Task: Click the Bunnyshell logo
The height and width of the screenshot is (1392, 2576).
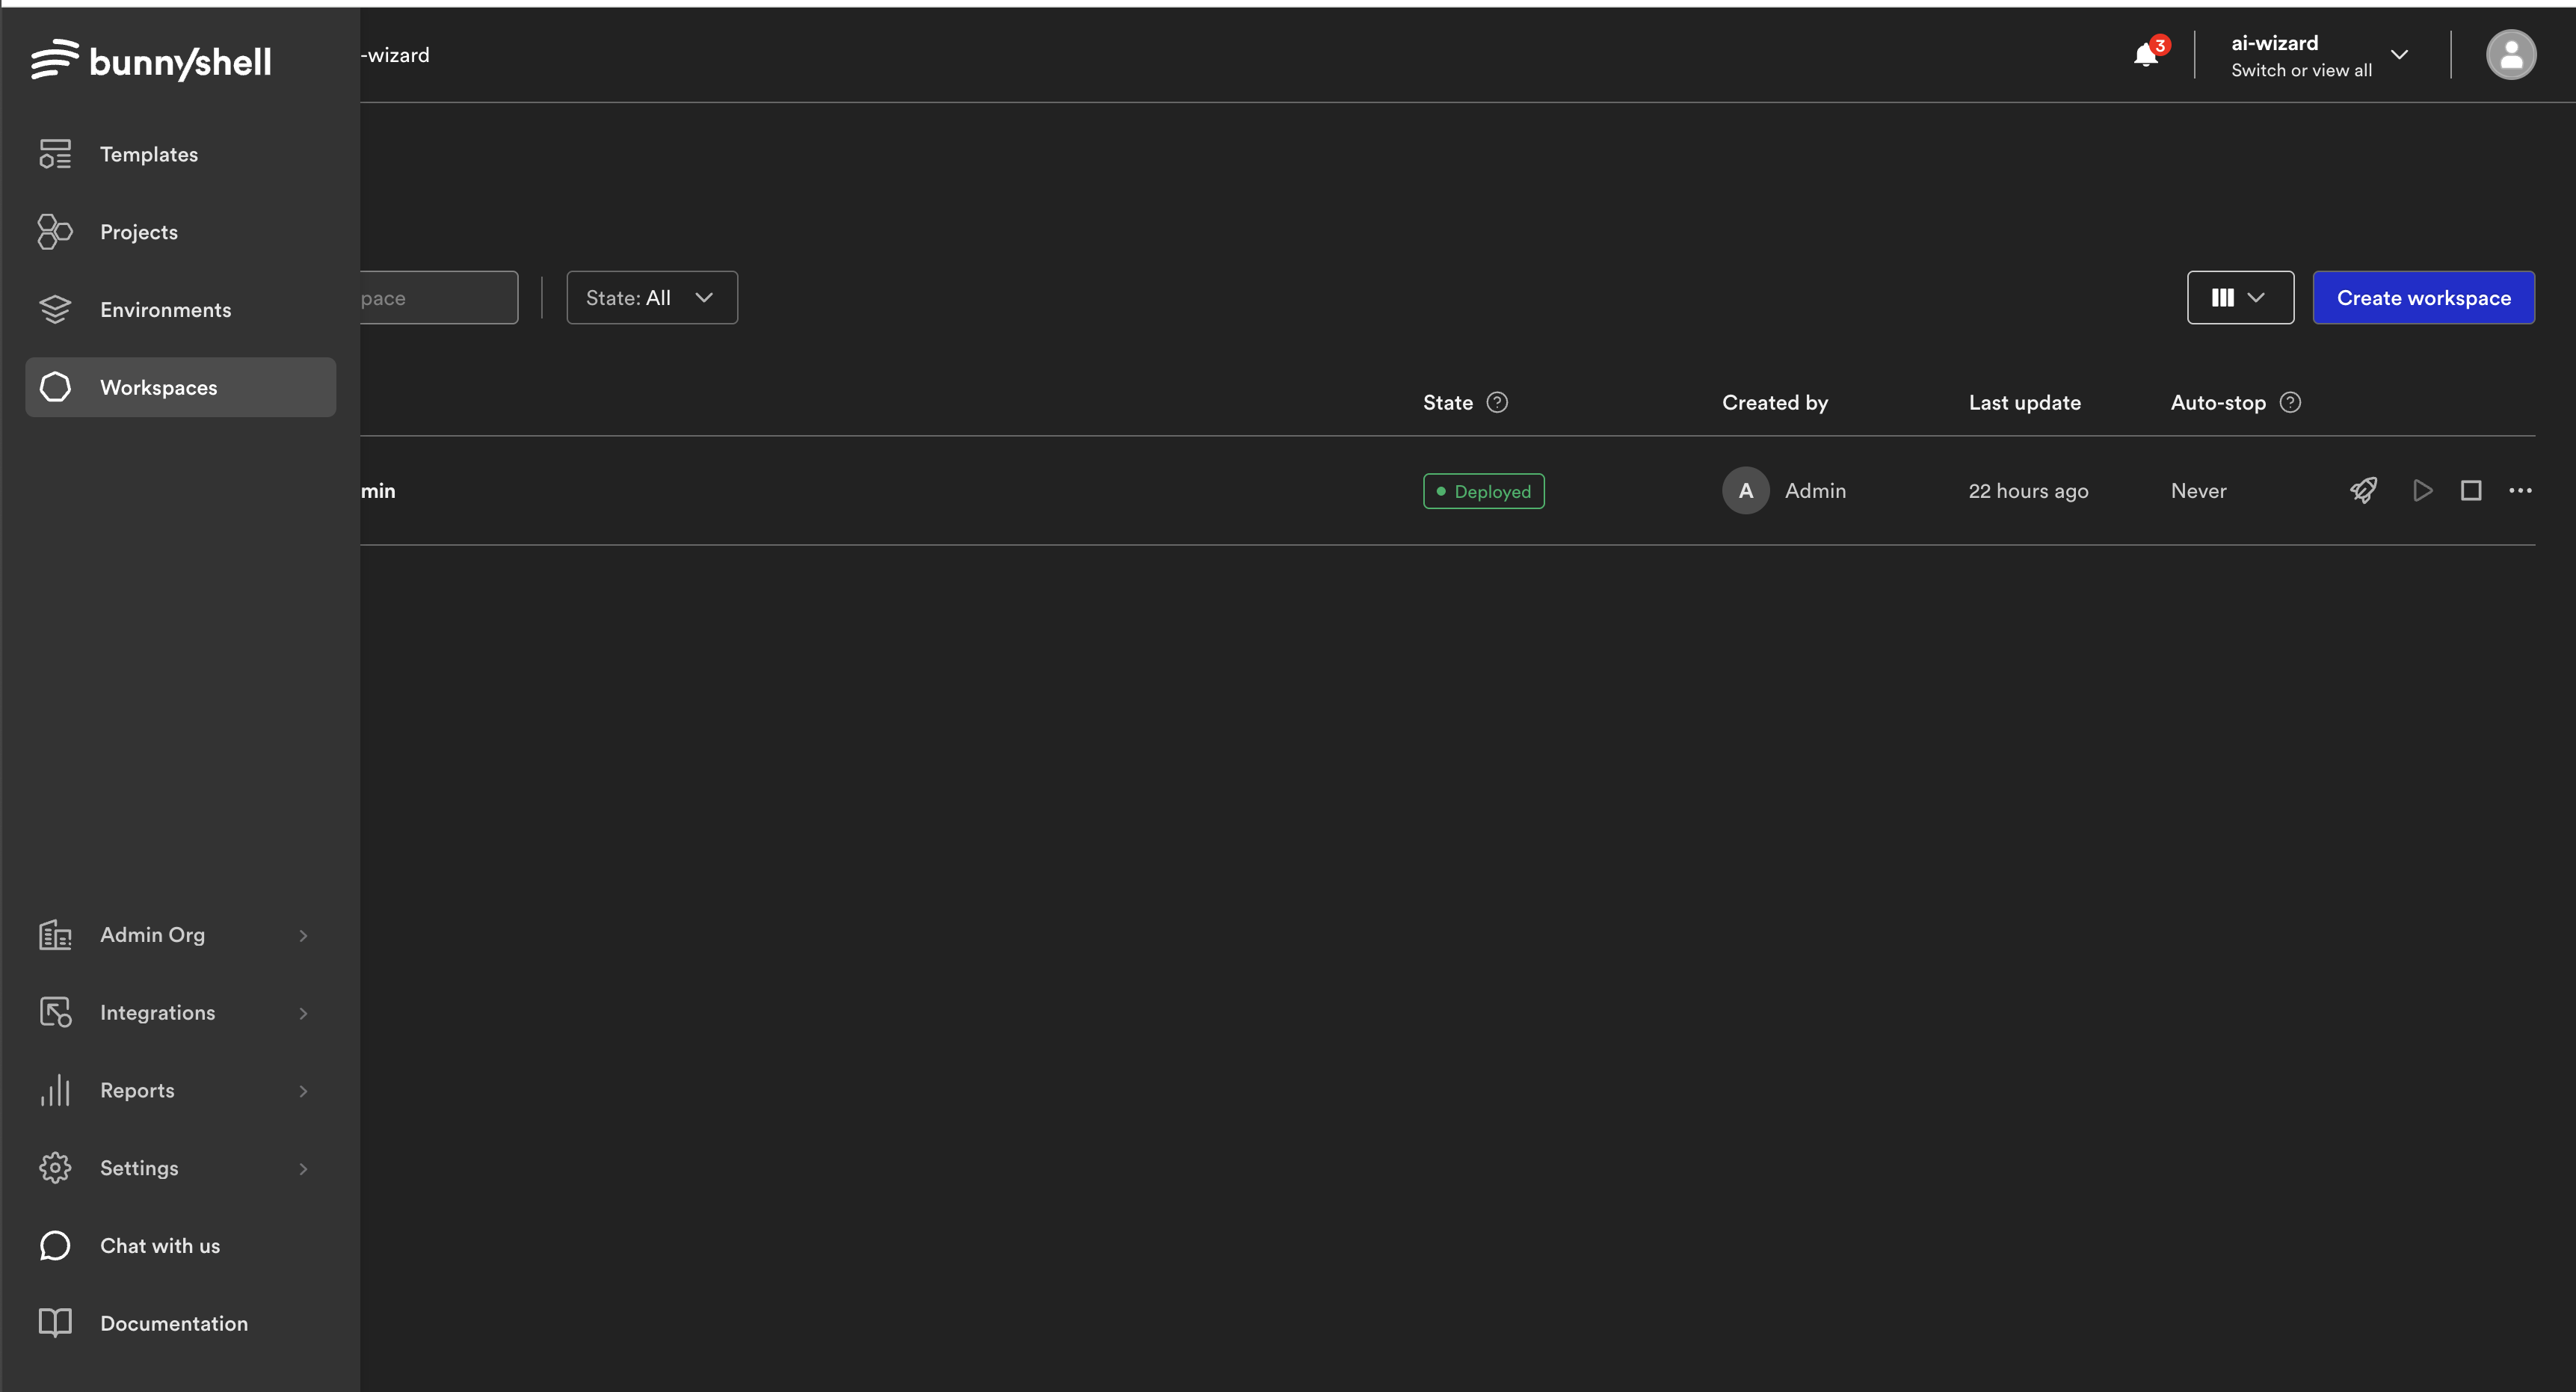Action: 151,61
